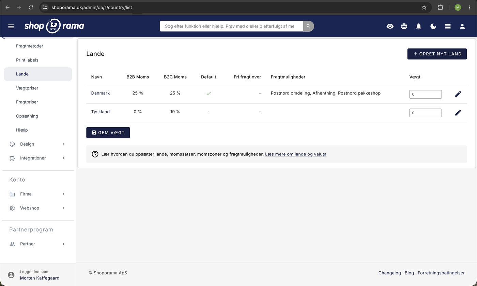Click the Firma building icon
The width and height of the screenshot is (477, 286).
point(12,194)
